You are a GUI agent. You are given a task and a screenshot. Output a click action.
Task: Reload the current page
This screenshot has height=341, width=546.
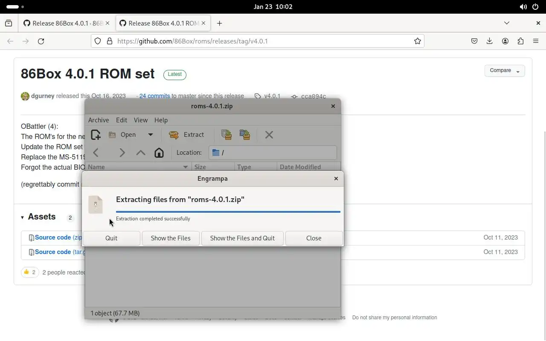tap(41, 41)
